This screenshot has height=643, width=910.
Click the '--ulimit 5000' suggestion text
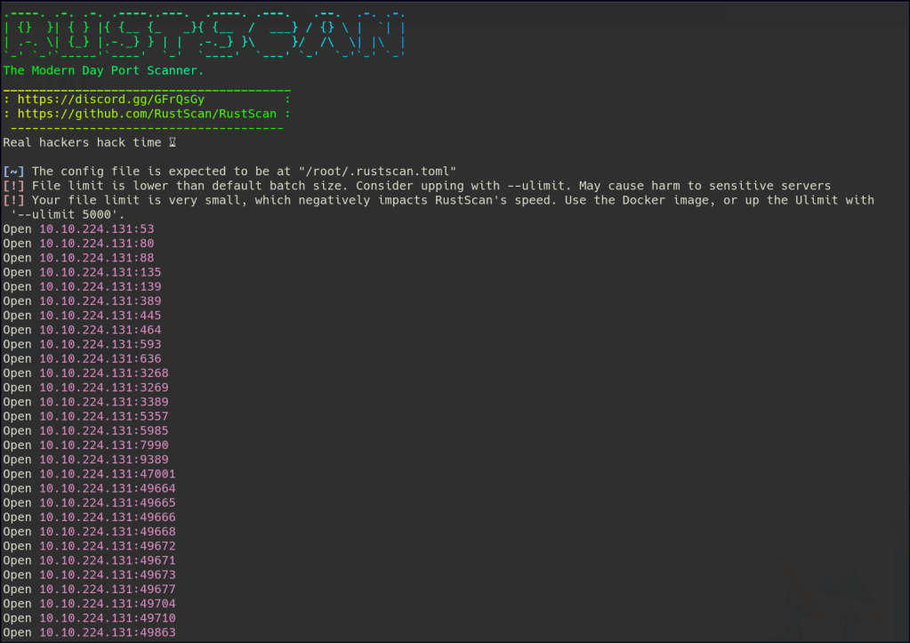tap(68, 214)
